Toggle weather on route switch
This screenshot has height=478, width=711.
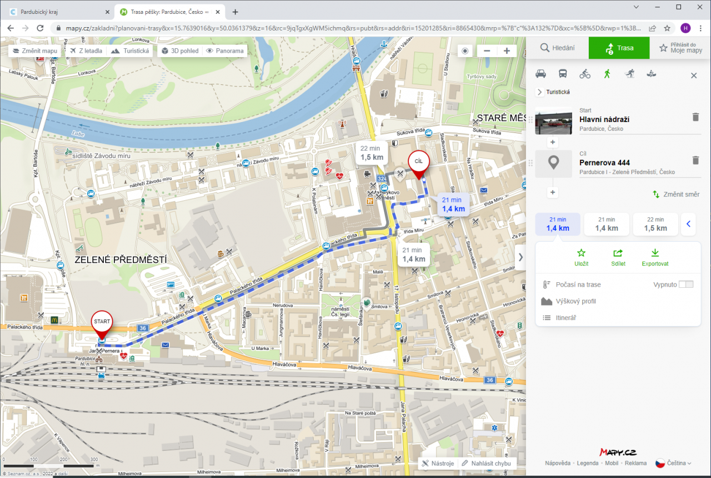pyautogui.click(x=686, y=284)
